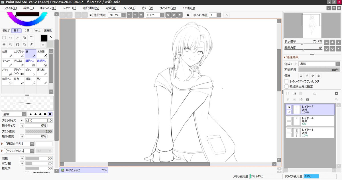
Task: Toggle pressure control for 最小サイズ
Action: coord(22,125)
